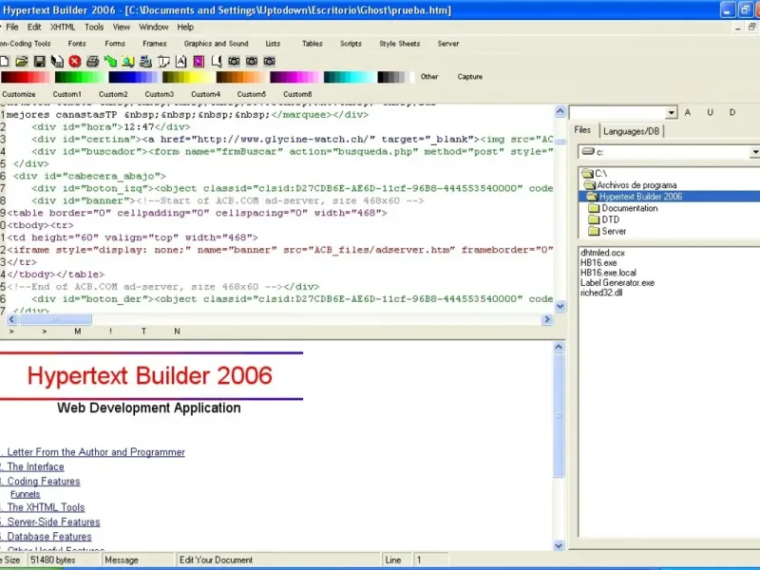
Task: Select the Hypertext Builder 2006 folder
Action: point(640,197)
